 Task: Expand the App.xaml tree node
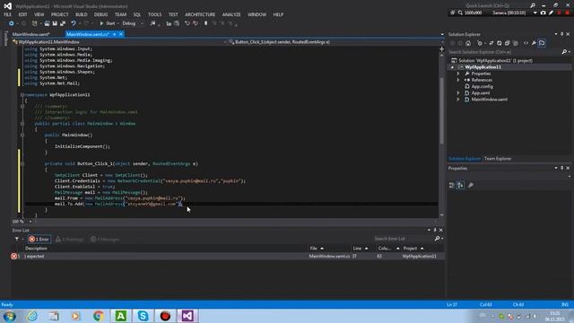click(458, 93)
